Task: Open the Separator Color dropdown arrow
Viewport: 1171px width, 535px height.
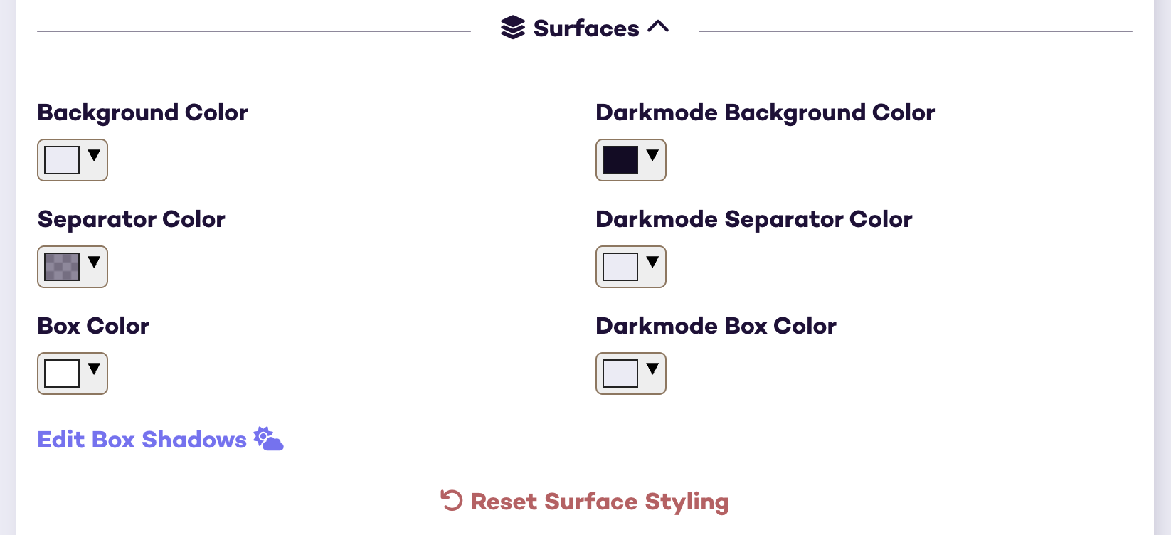Action: [x=94, y=262]
